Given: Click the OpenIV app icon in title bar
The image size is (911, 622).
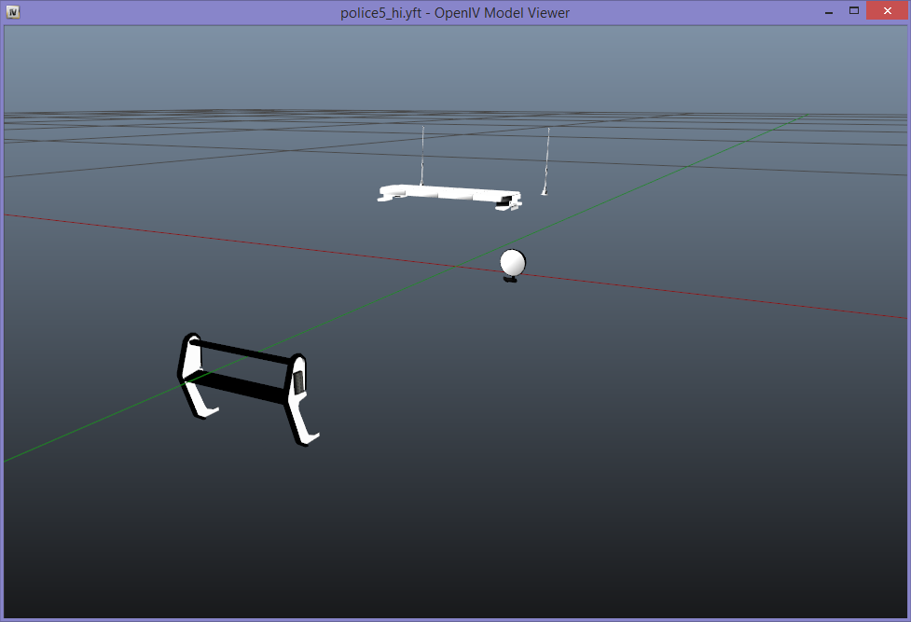Looking at the screenshot, I should (13, 12).
